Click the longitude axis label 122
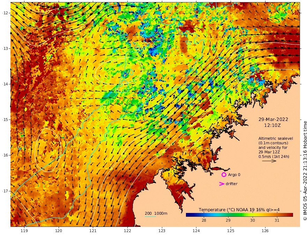Image resolution: width=307 pixels, height=237 pixels. 127,231
